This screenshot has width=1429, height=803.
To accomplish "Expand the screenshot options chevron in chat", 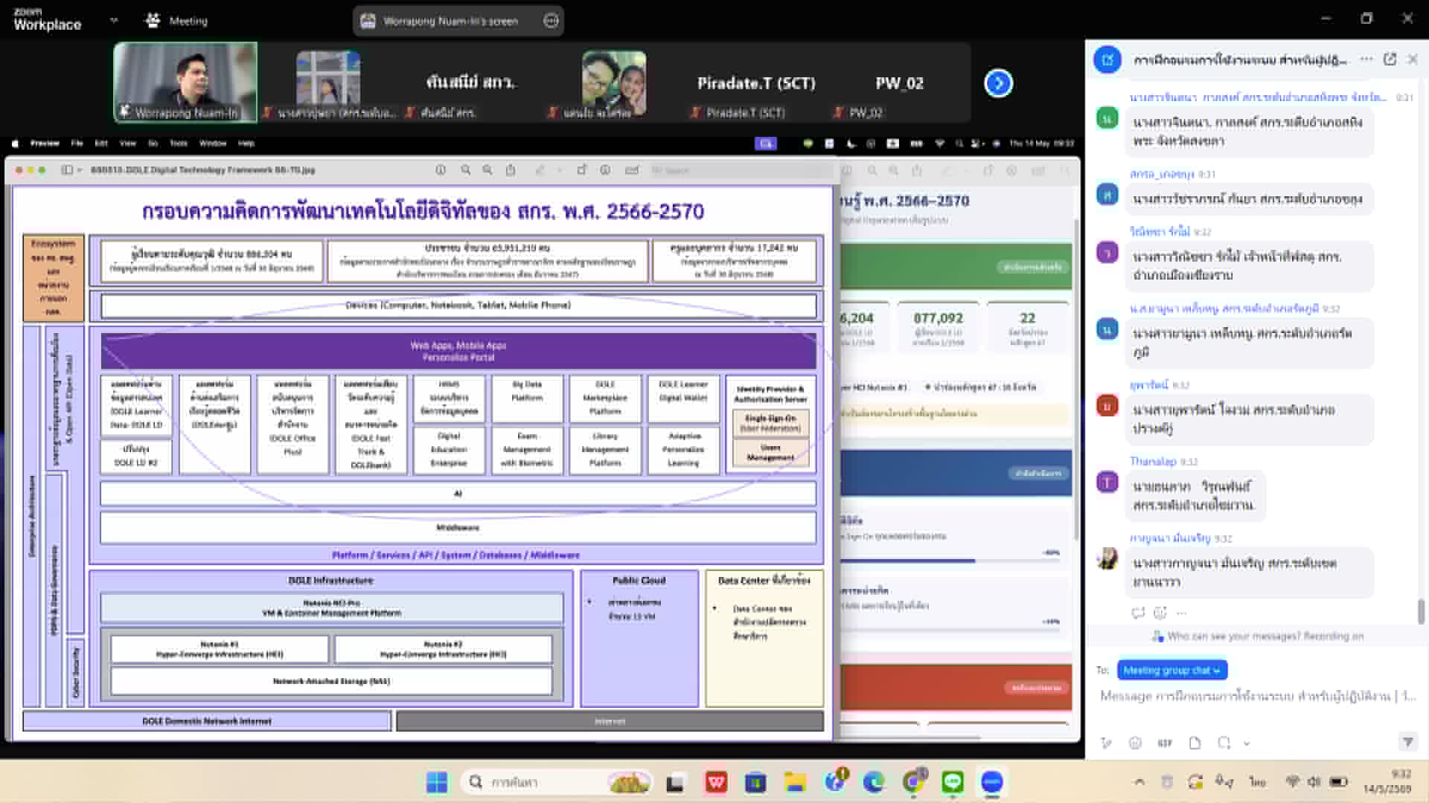I will [1247, 743].
